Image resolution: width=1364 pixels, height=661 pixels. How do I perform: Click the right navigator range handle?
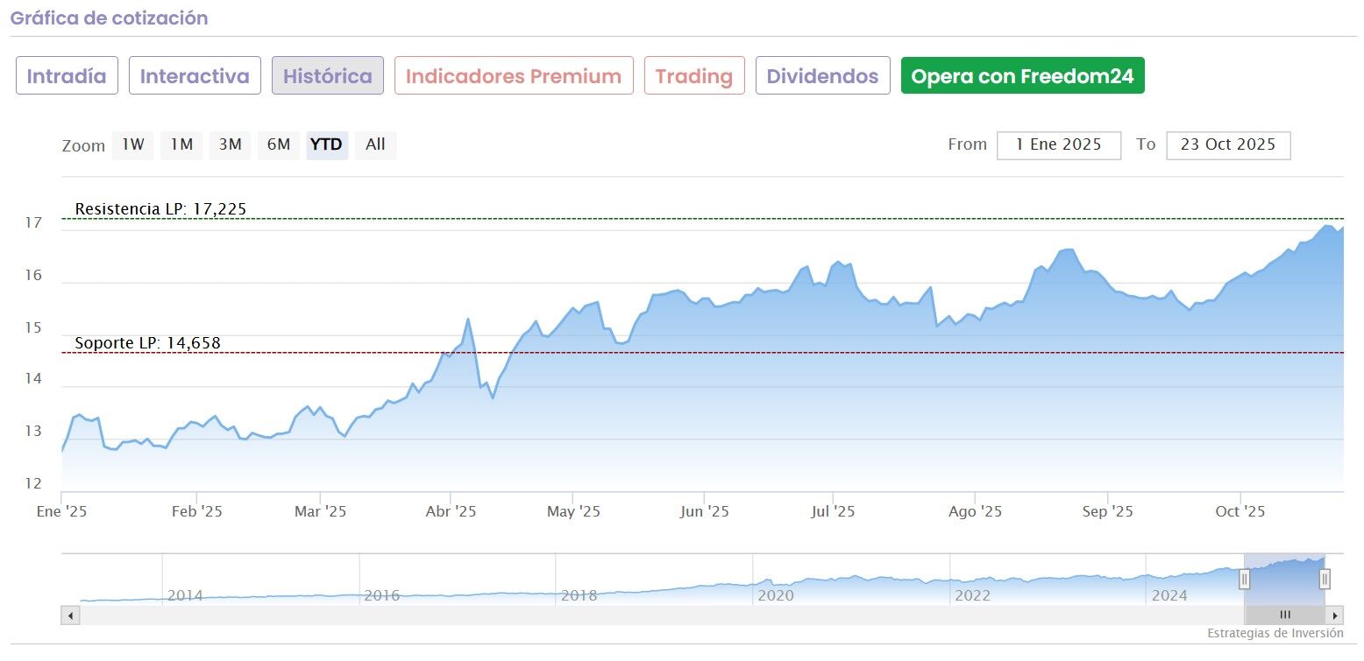click(x=1325, y=579)
